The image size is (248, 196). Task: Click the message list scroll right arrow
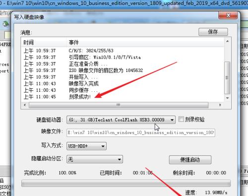(220, 105)
